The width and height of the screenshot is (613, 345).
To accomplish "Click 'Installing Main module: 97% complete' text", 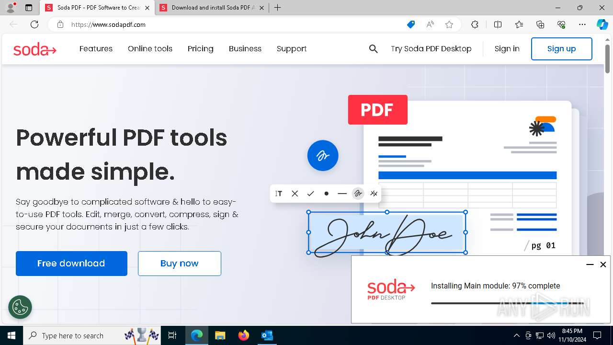I will pyautogui.click(x=496, y=286).
